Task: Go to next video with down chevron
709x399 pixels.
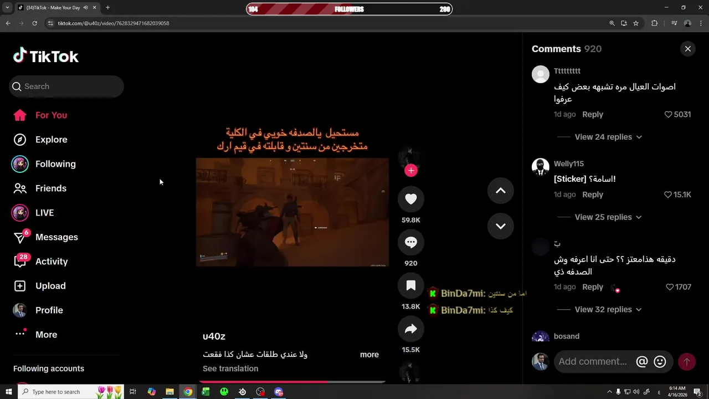Action: (501, 226)
